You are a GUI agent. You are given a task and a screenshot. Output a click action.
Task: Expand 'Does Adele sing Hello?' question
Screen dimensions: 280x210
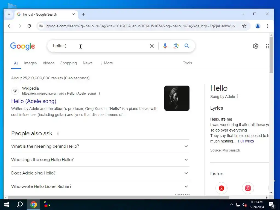100,173
